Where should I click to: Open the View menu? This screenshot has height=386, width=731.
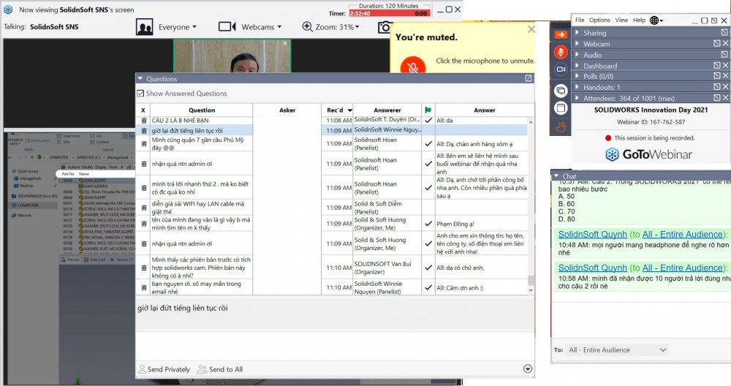point(621,20)
